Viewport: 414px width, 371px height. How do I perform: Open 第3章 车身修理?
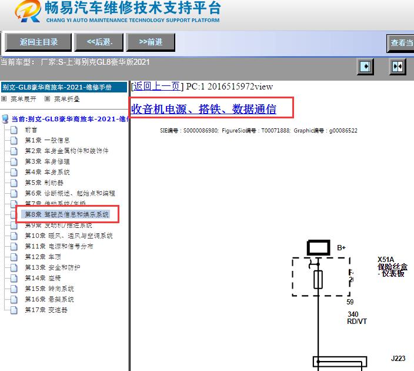coord(47,161)
